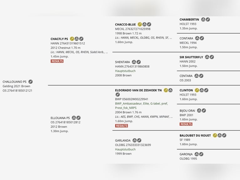Click the grey pencil icon beside Contara
The image size is (240, 180).
coord(202,38)
